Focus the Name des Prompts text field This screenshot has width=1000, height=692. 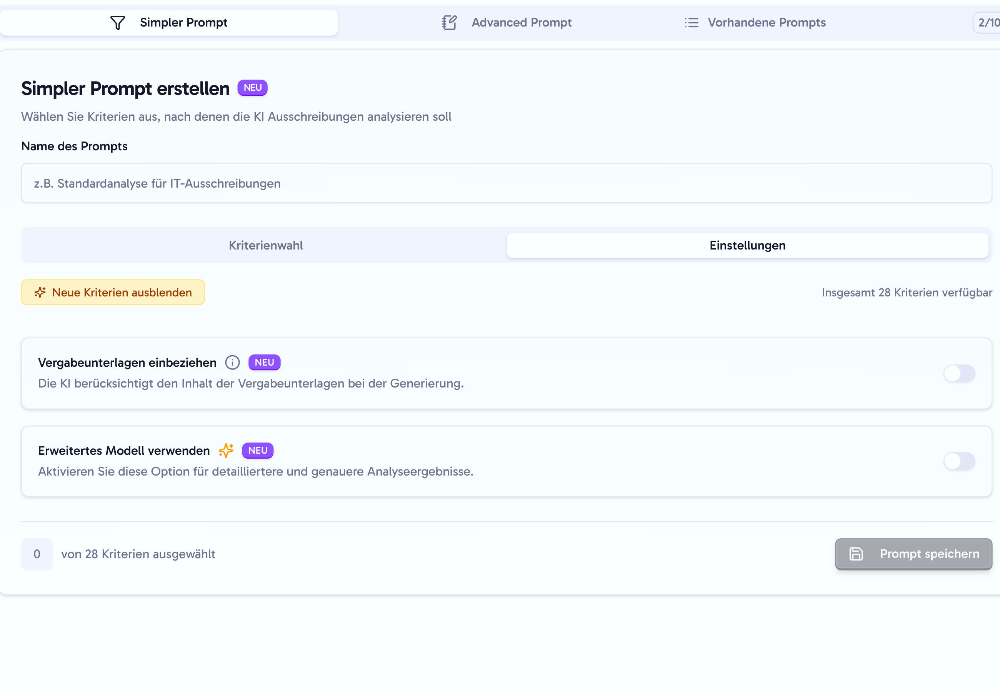[506, 183]
